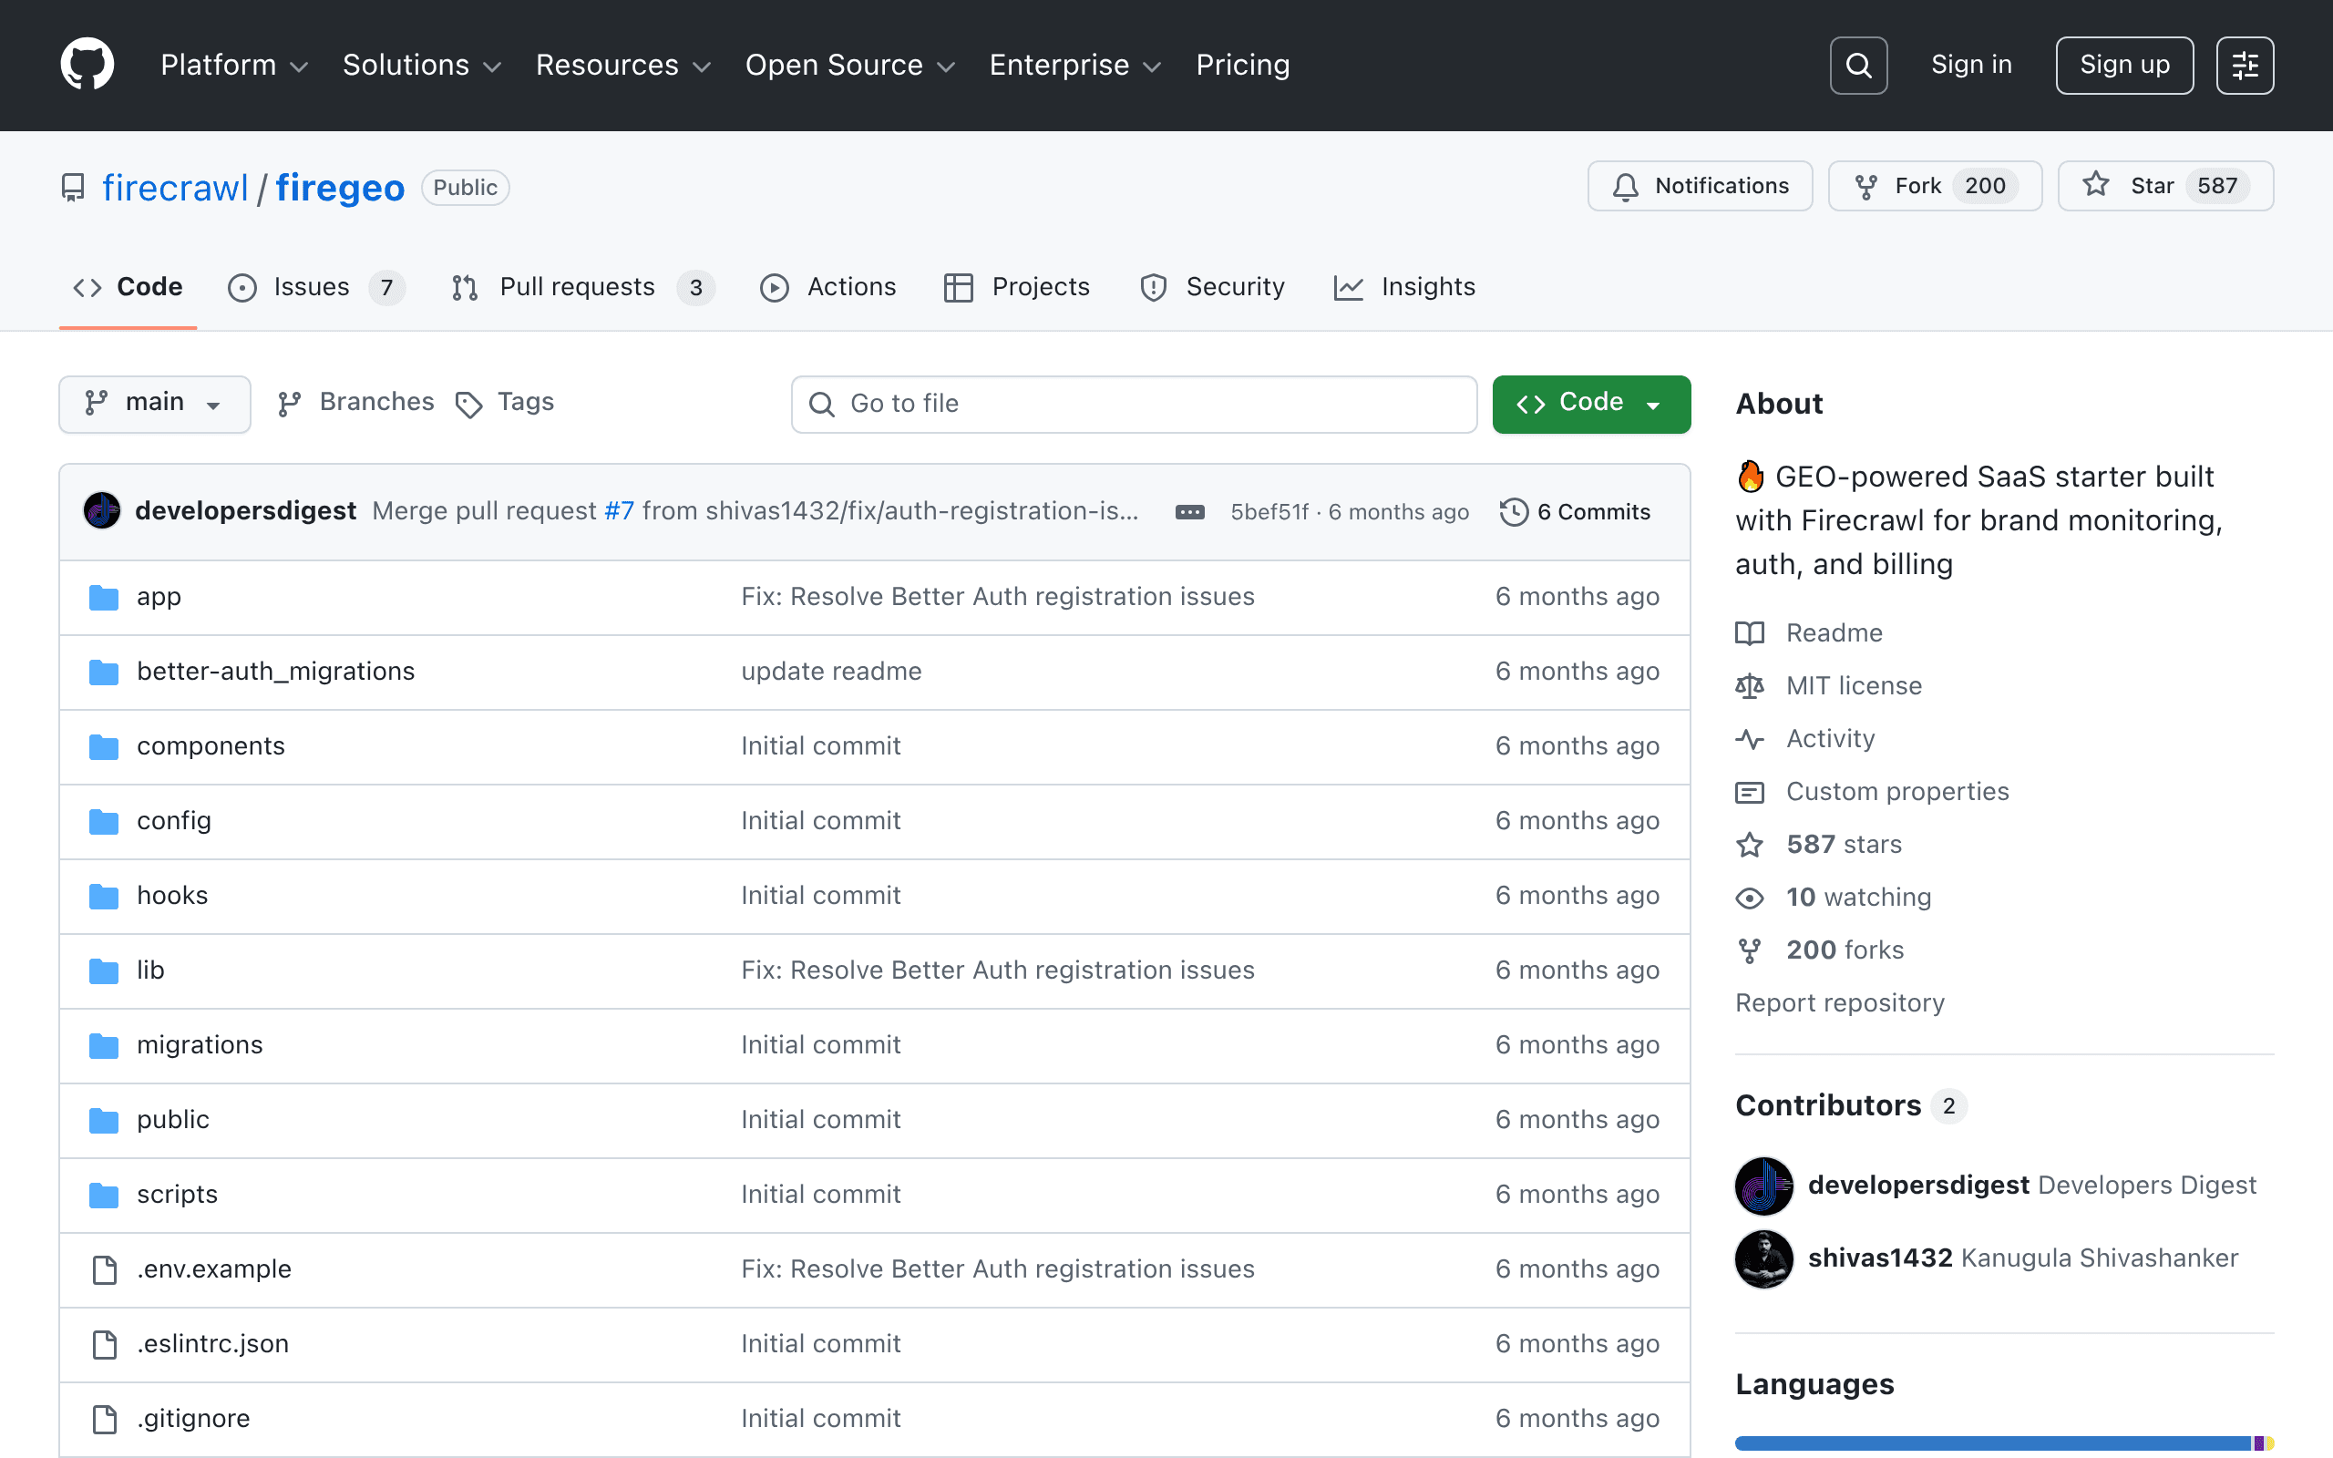Click the search magnifier icon in header
This screenshot has height=1458, width=2333.
(x=1857, y=66)
